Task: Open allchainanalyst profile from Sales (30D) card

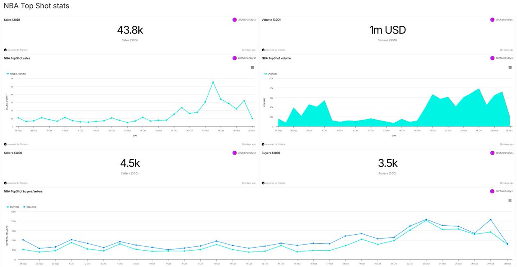Action: pos(247,20)
